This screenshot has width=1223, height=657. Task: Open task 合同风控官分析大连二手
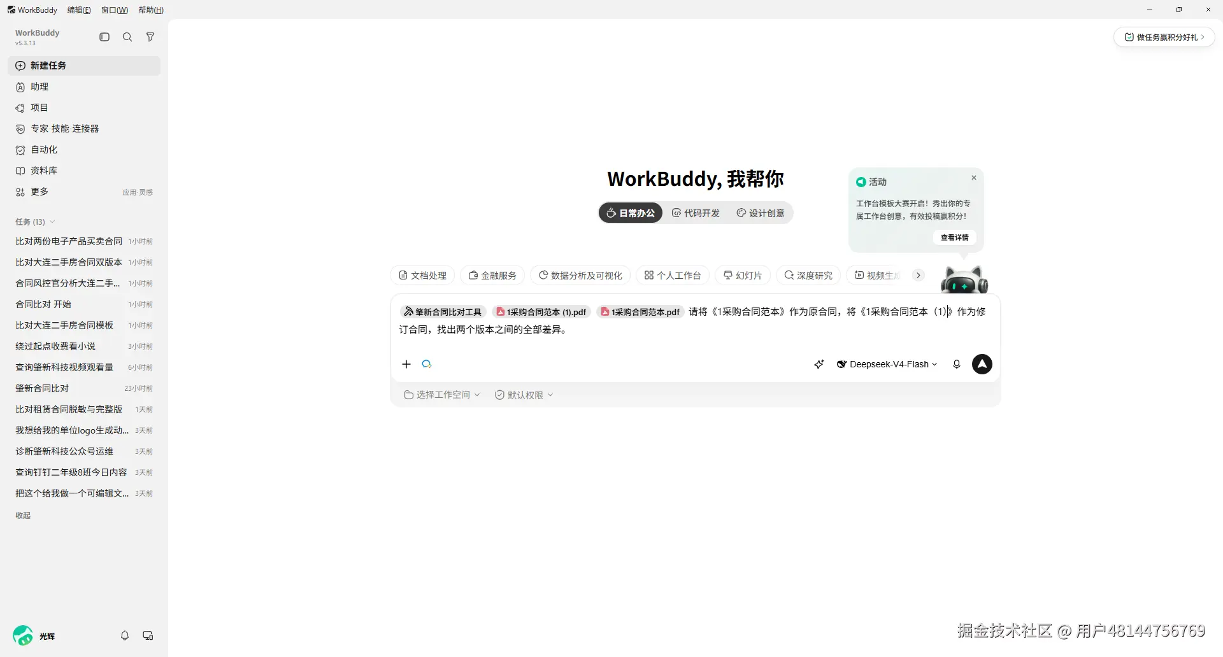click(x=84, y=283)
